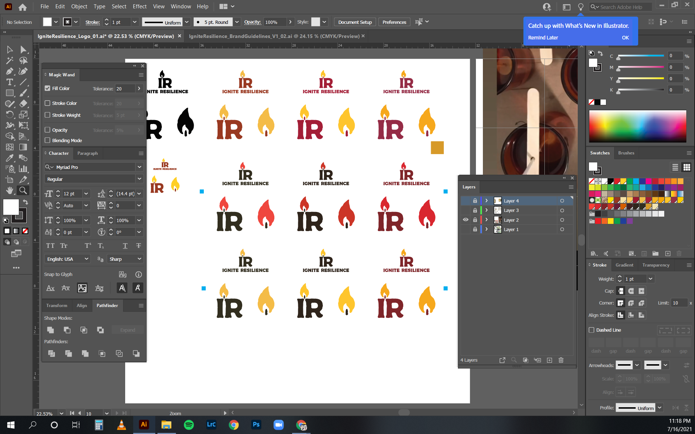Select the Eraser tool
The image size is (695, 434).
[23, 104]
